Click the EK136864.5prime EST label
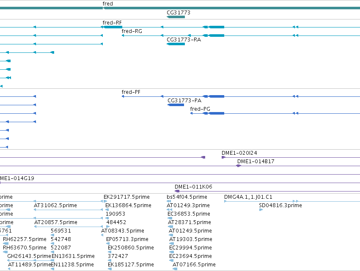The height and width of the screenshot is (271, 360). (x=128, y=205)
